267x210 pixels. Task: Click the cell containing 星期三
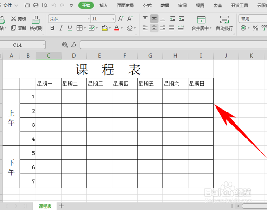pyautogui.click(x=99, y=84)
